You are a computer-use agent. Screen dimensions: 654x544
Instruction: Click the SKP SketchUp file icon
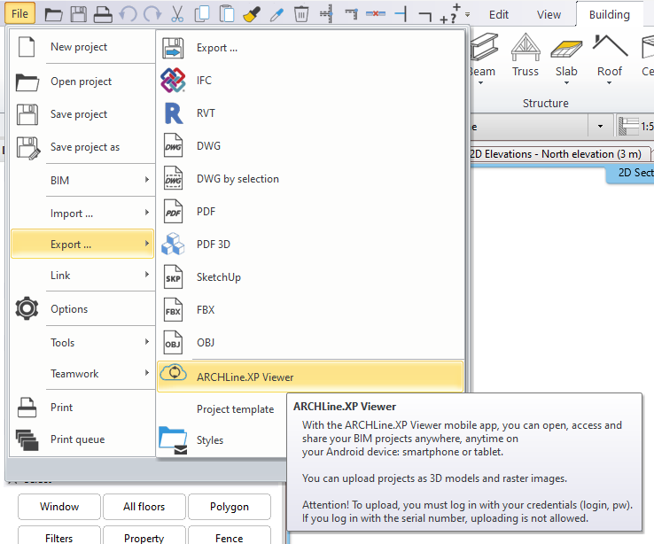[x=173, y=276]
